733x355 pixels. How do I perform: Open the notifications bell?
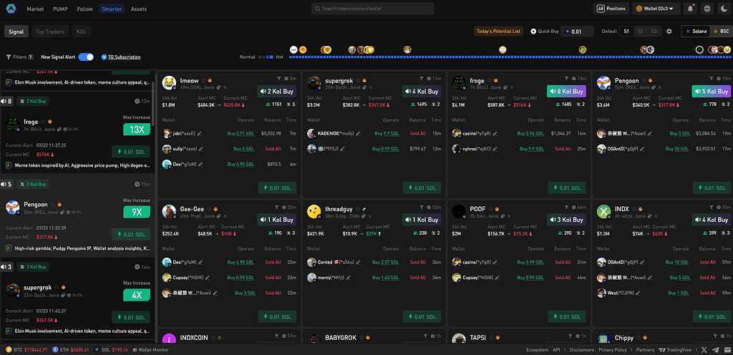tap(690, 9)
